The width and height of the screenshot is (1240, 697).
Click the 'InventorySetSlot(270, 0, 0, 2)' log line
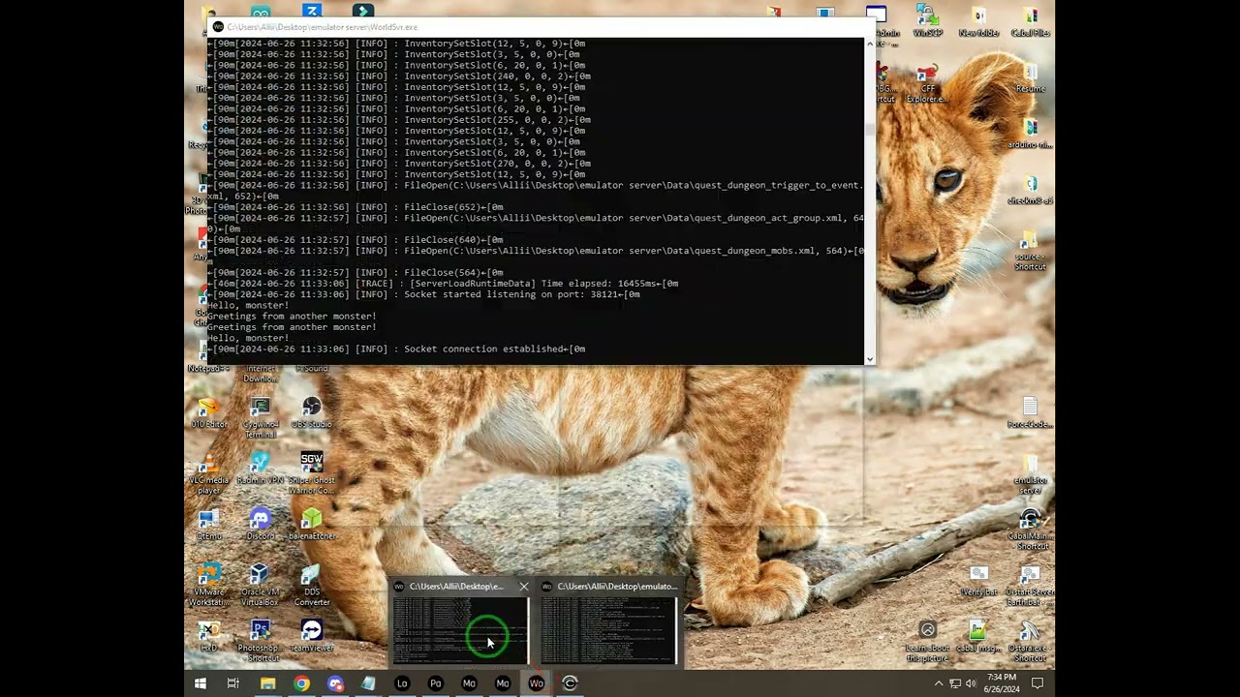399,164
